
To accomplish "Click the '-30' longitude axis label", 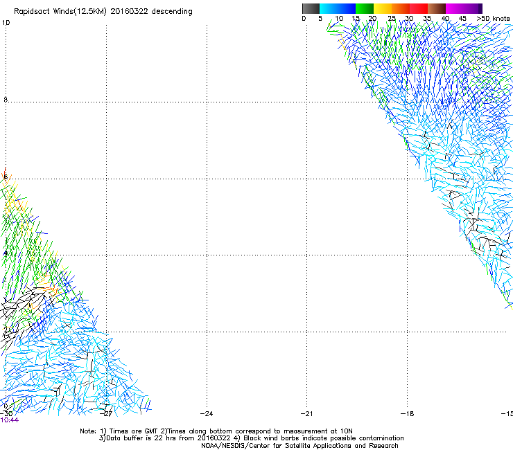I will pyautogui.click(x=6, y=413).
